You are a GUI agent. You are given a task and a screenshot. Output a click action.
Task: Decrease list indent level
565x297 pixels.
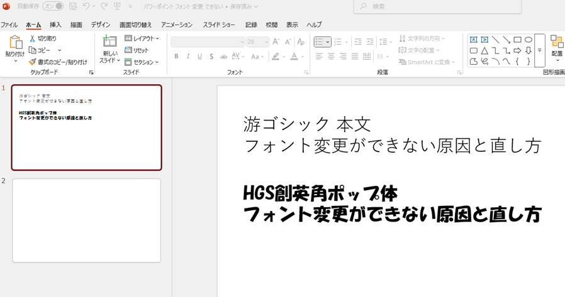(x=358, y=42)
